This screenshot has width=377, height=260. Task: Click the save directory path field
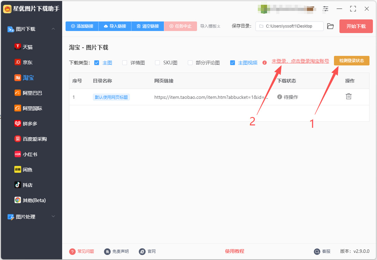click(290, 26)
